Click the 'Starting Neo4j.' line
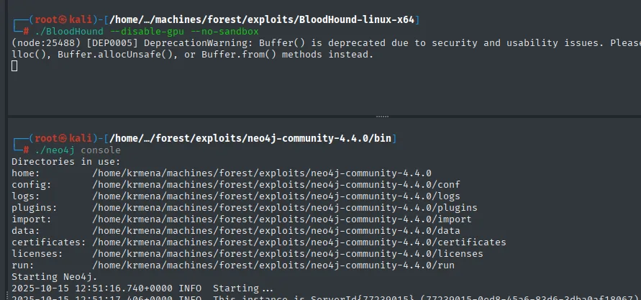The height and width of the screenshot is (300, 641). click(x=55, y=277)
